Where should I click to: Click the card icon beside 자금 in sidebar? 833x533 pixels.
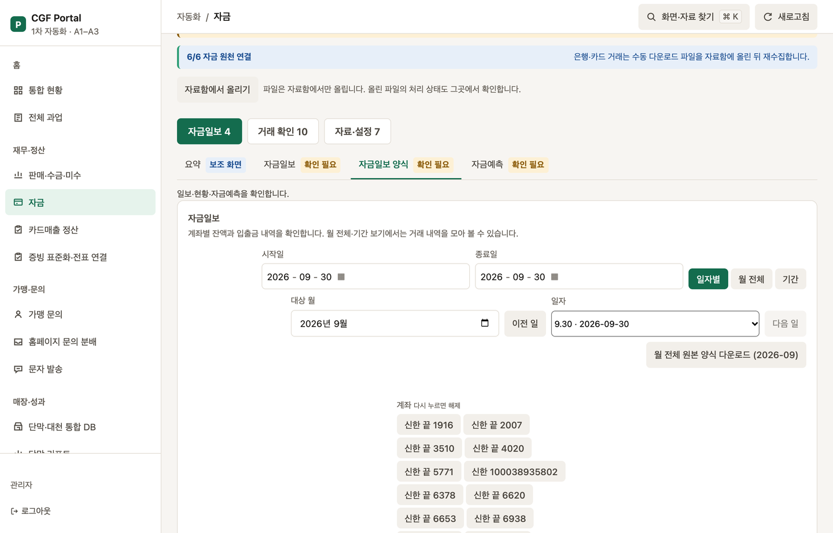pos(18,202)
